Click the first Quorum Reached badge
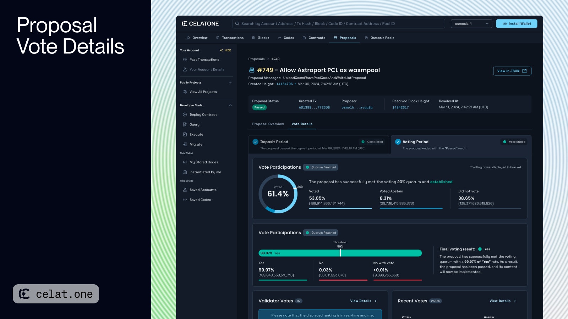The width and height of the screenshot is (568, 319). [x=321, y=167]
